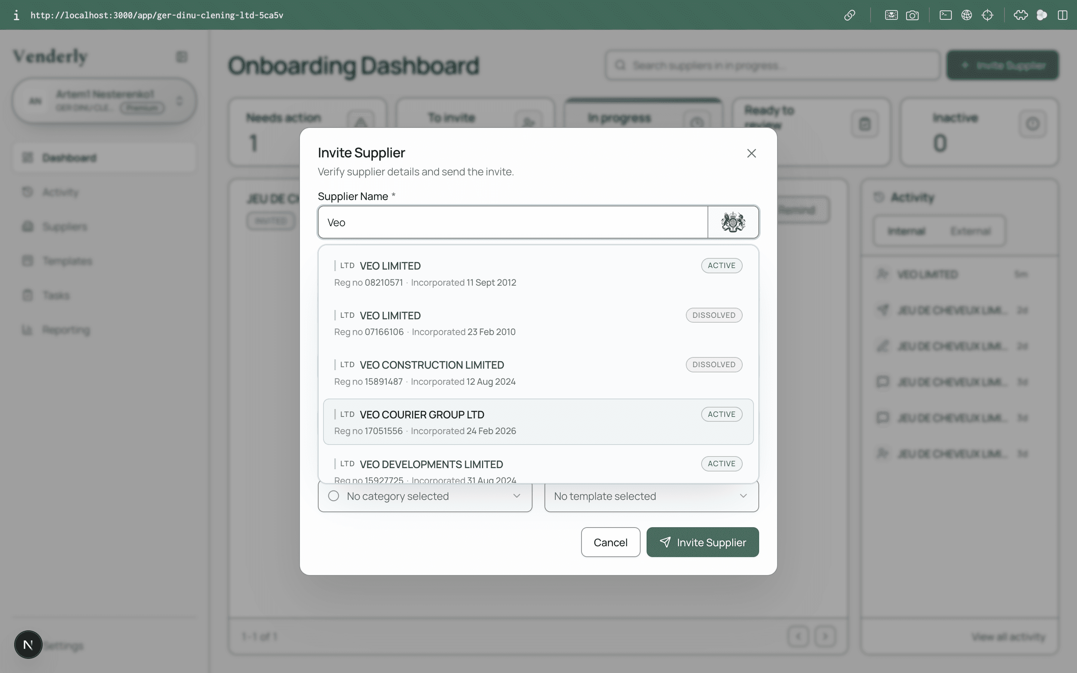Switch Activity panel to External
1077x673 pixels.
click(x=971, y=231)
